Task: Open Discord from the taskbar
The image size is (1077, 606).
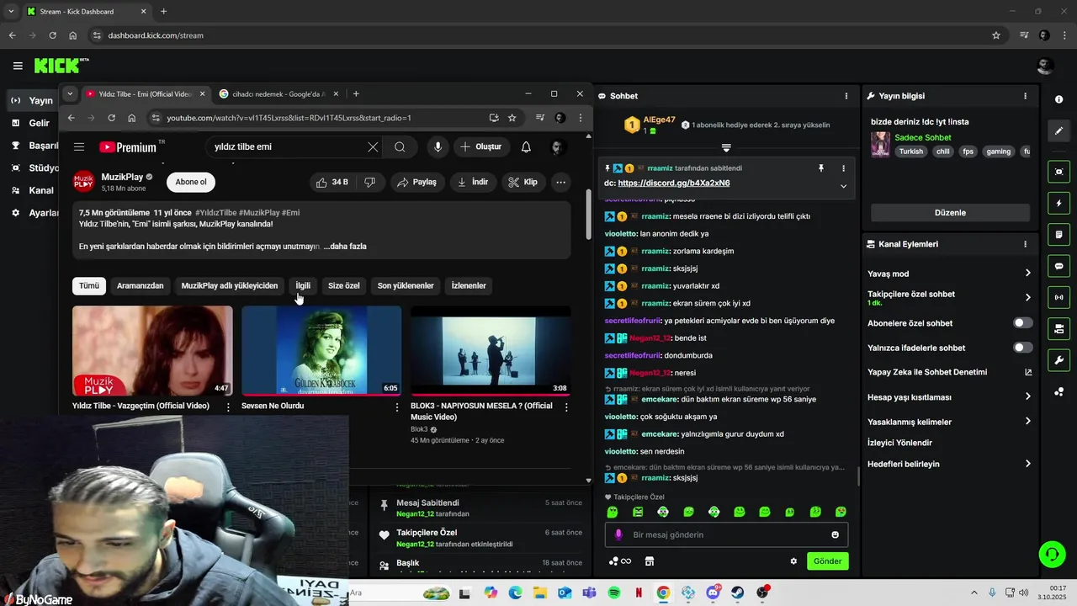Action: [714, 593]
